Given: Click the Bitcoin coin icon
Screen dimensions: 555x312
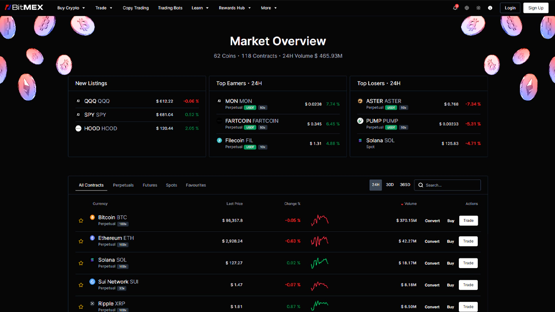Looking at the screenshot, I should (x=92, y=217).
